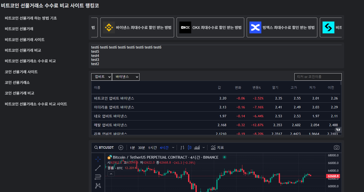Click the Bitget cyan logo icon
Screen dimensions: 364x192
point(328,28)
